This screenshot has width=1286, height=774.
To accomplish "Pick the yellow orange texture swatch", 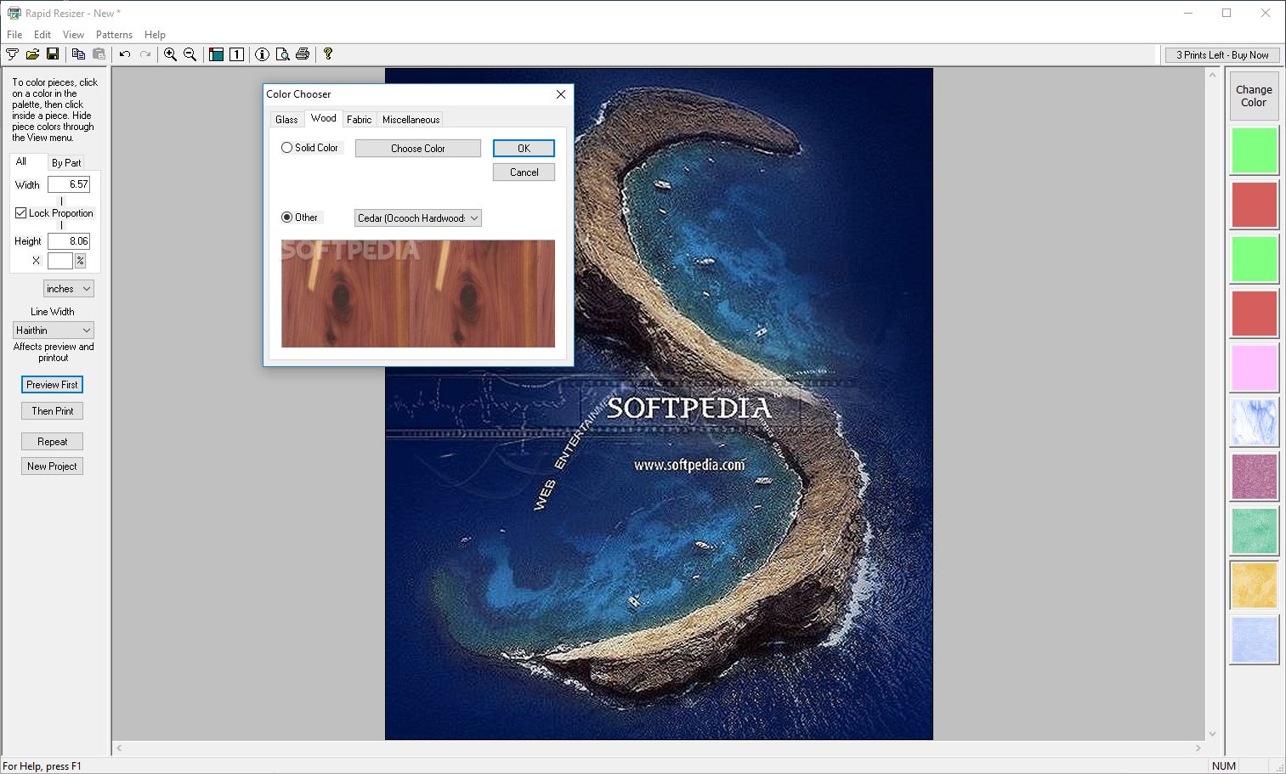I will coord(1254,585).
